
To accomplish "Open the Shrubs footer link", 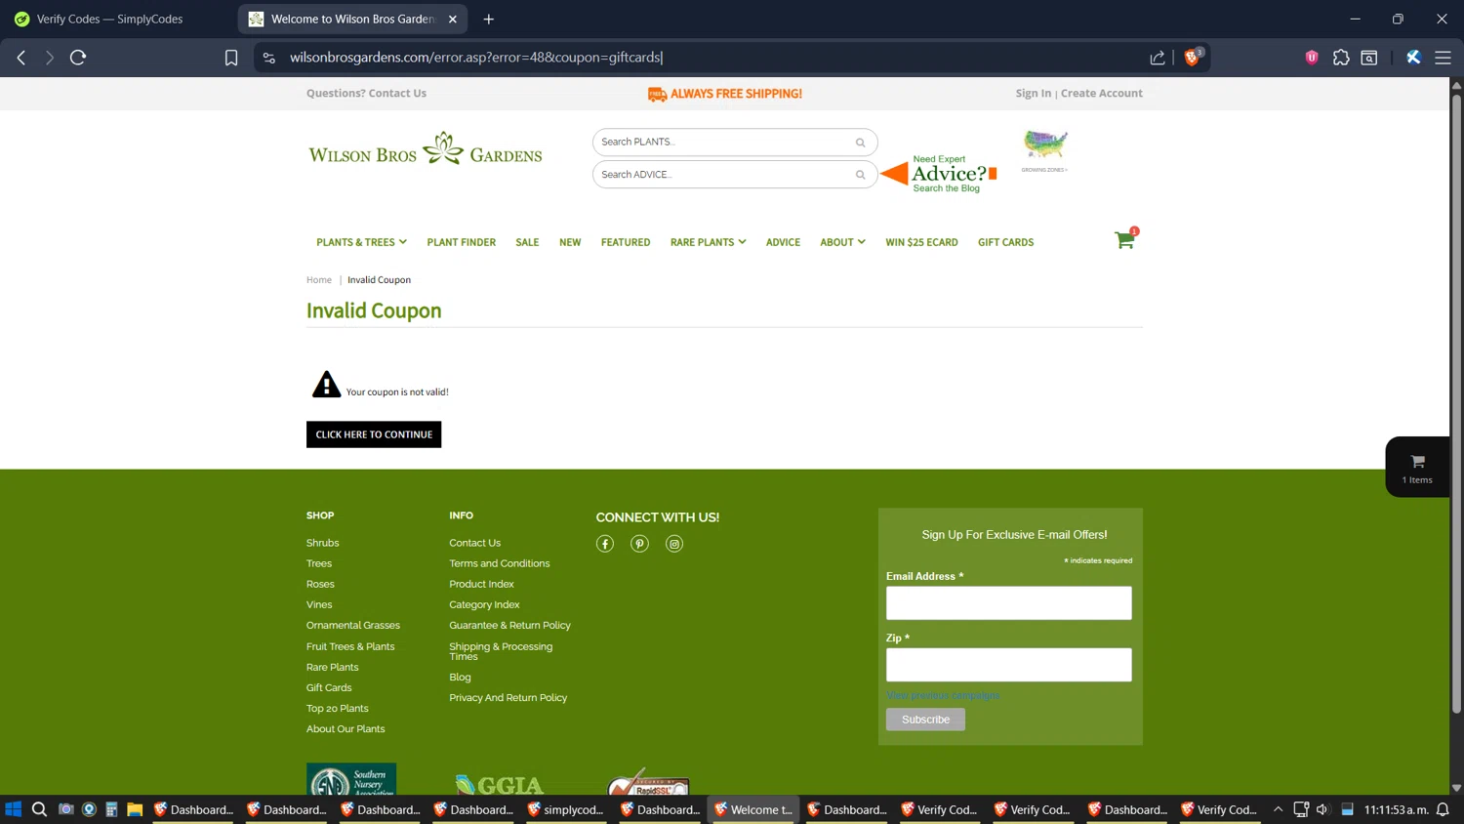I will click(322, 543).
